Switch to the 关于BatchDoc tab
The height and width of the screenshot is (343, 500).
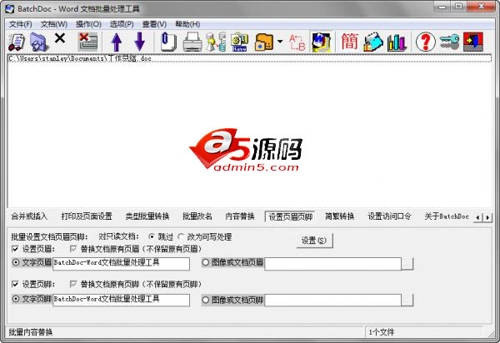pos(447,216)
